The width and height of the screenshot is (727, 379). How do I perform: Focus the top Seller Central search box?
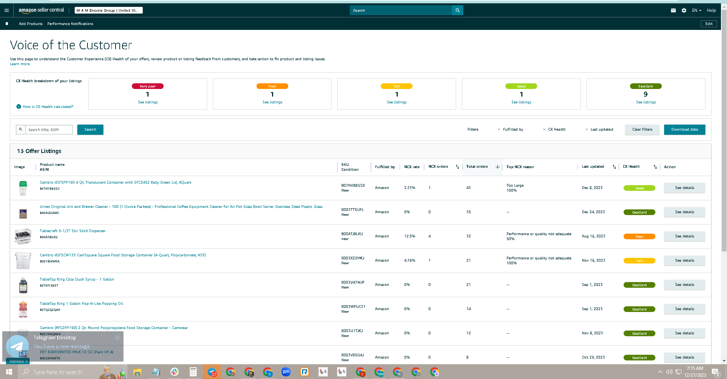pyautogui.click(x=401, y=10)
